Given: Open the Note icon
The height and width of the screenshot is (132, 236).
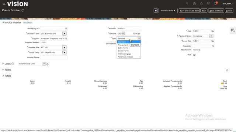Looking at the screenshot, I should click(194, 55).
